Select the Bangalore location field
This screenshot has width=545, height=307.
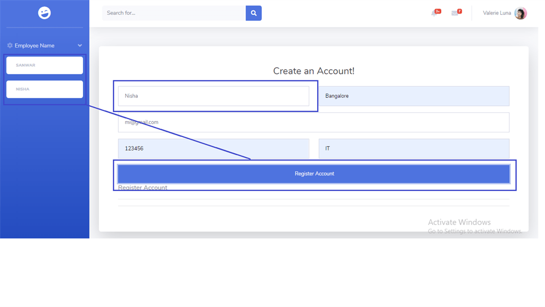pyautogui.click(x=414, y=96)
